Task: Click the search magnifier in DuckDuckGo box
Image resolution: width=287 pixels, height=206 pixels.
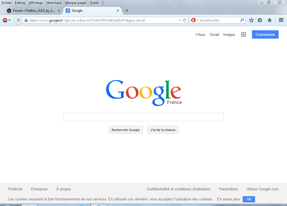Action: (x=242, y=20)
